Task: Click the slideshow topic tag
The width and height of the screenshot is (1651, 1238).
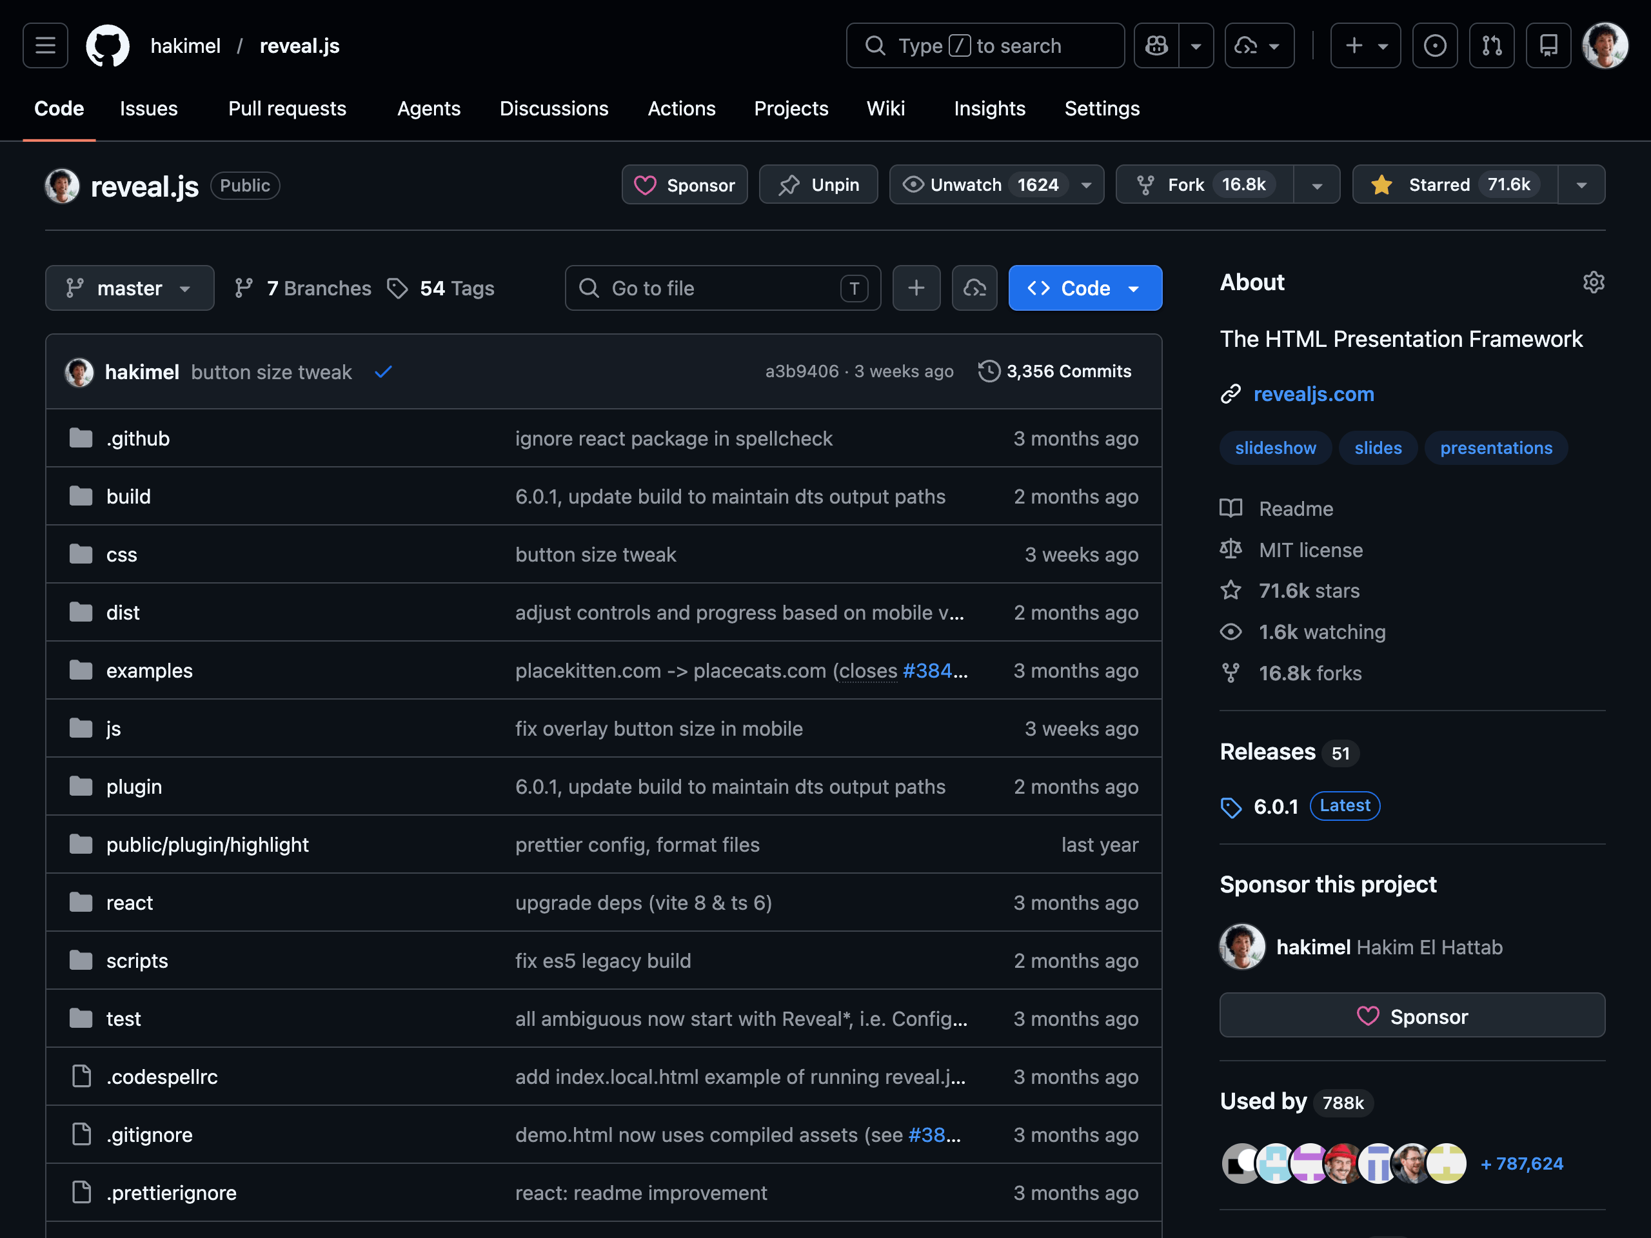Action: (x=1275, y=447)
